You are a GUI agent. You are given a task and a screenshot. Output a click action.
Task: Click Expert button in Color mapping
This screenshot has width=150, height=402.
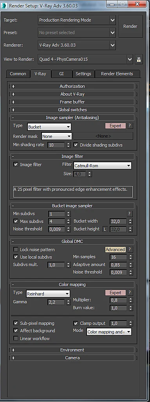[x=116, y=293]
